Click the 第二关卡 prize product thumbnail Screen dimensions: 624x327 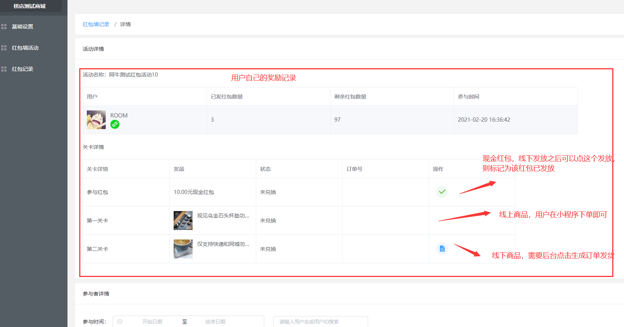(x=183, y=249)
